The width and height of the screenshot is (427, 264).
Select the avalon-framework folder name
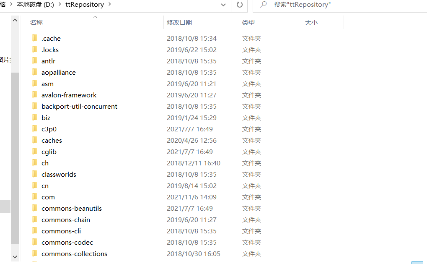(x=69, y=95)
